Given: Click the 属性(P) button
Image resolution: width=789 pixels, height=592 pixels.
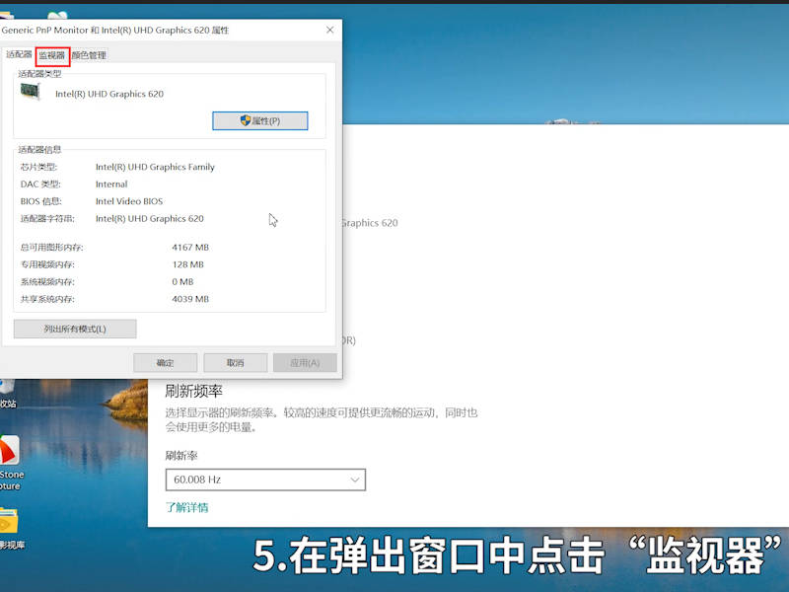Looking at the screenshot, I should click(259, 120).
